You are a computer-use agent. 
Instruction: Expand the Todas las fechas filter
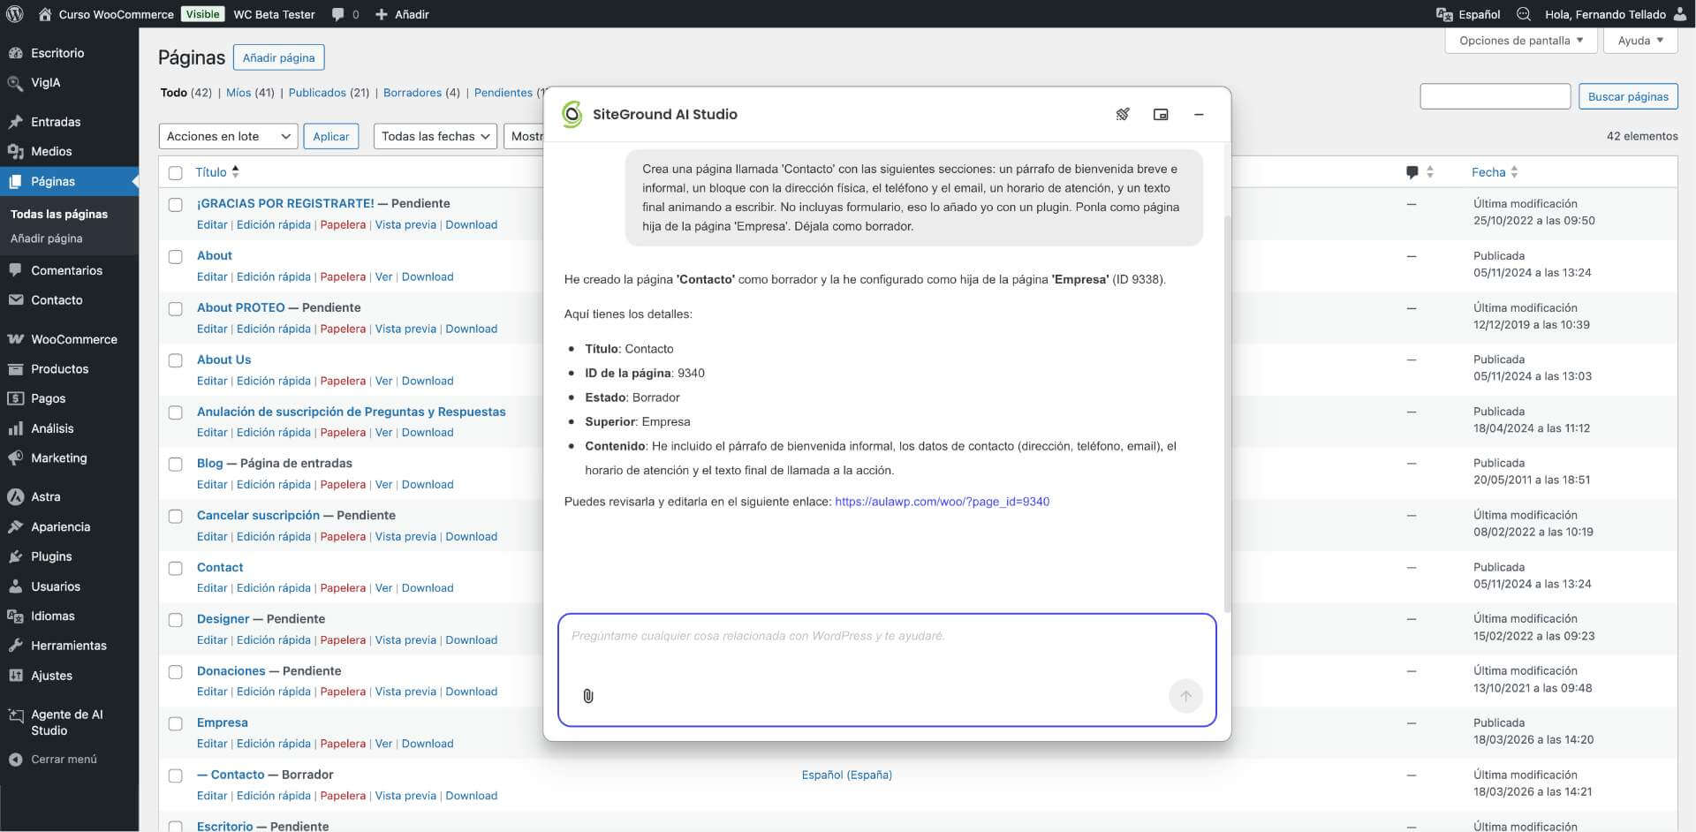tap(435, 136)
